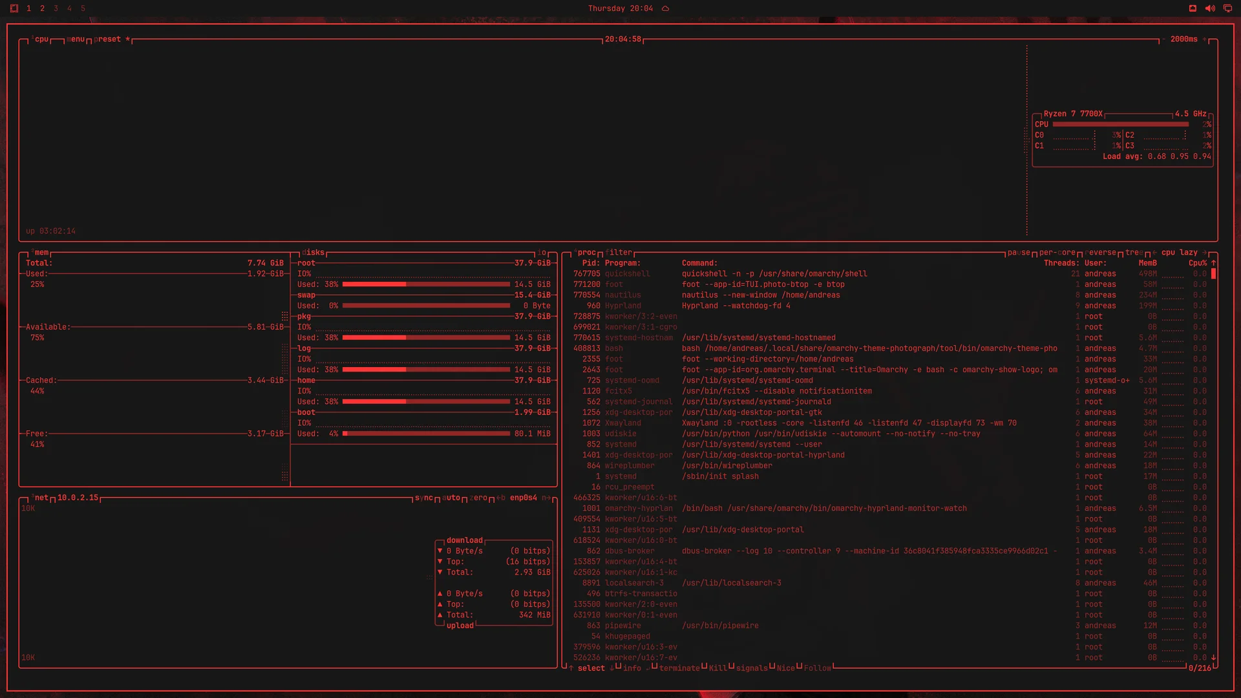Open the btop menu option
This screenshot has width=1241, height=698.
pyautogui.click(x=76, y=39)
